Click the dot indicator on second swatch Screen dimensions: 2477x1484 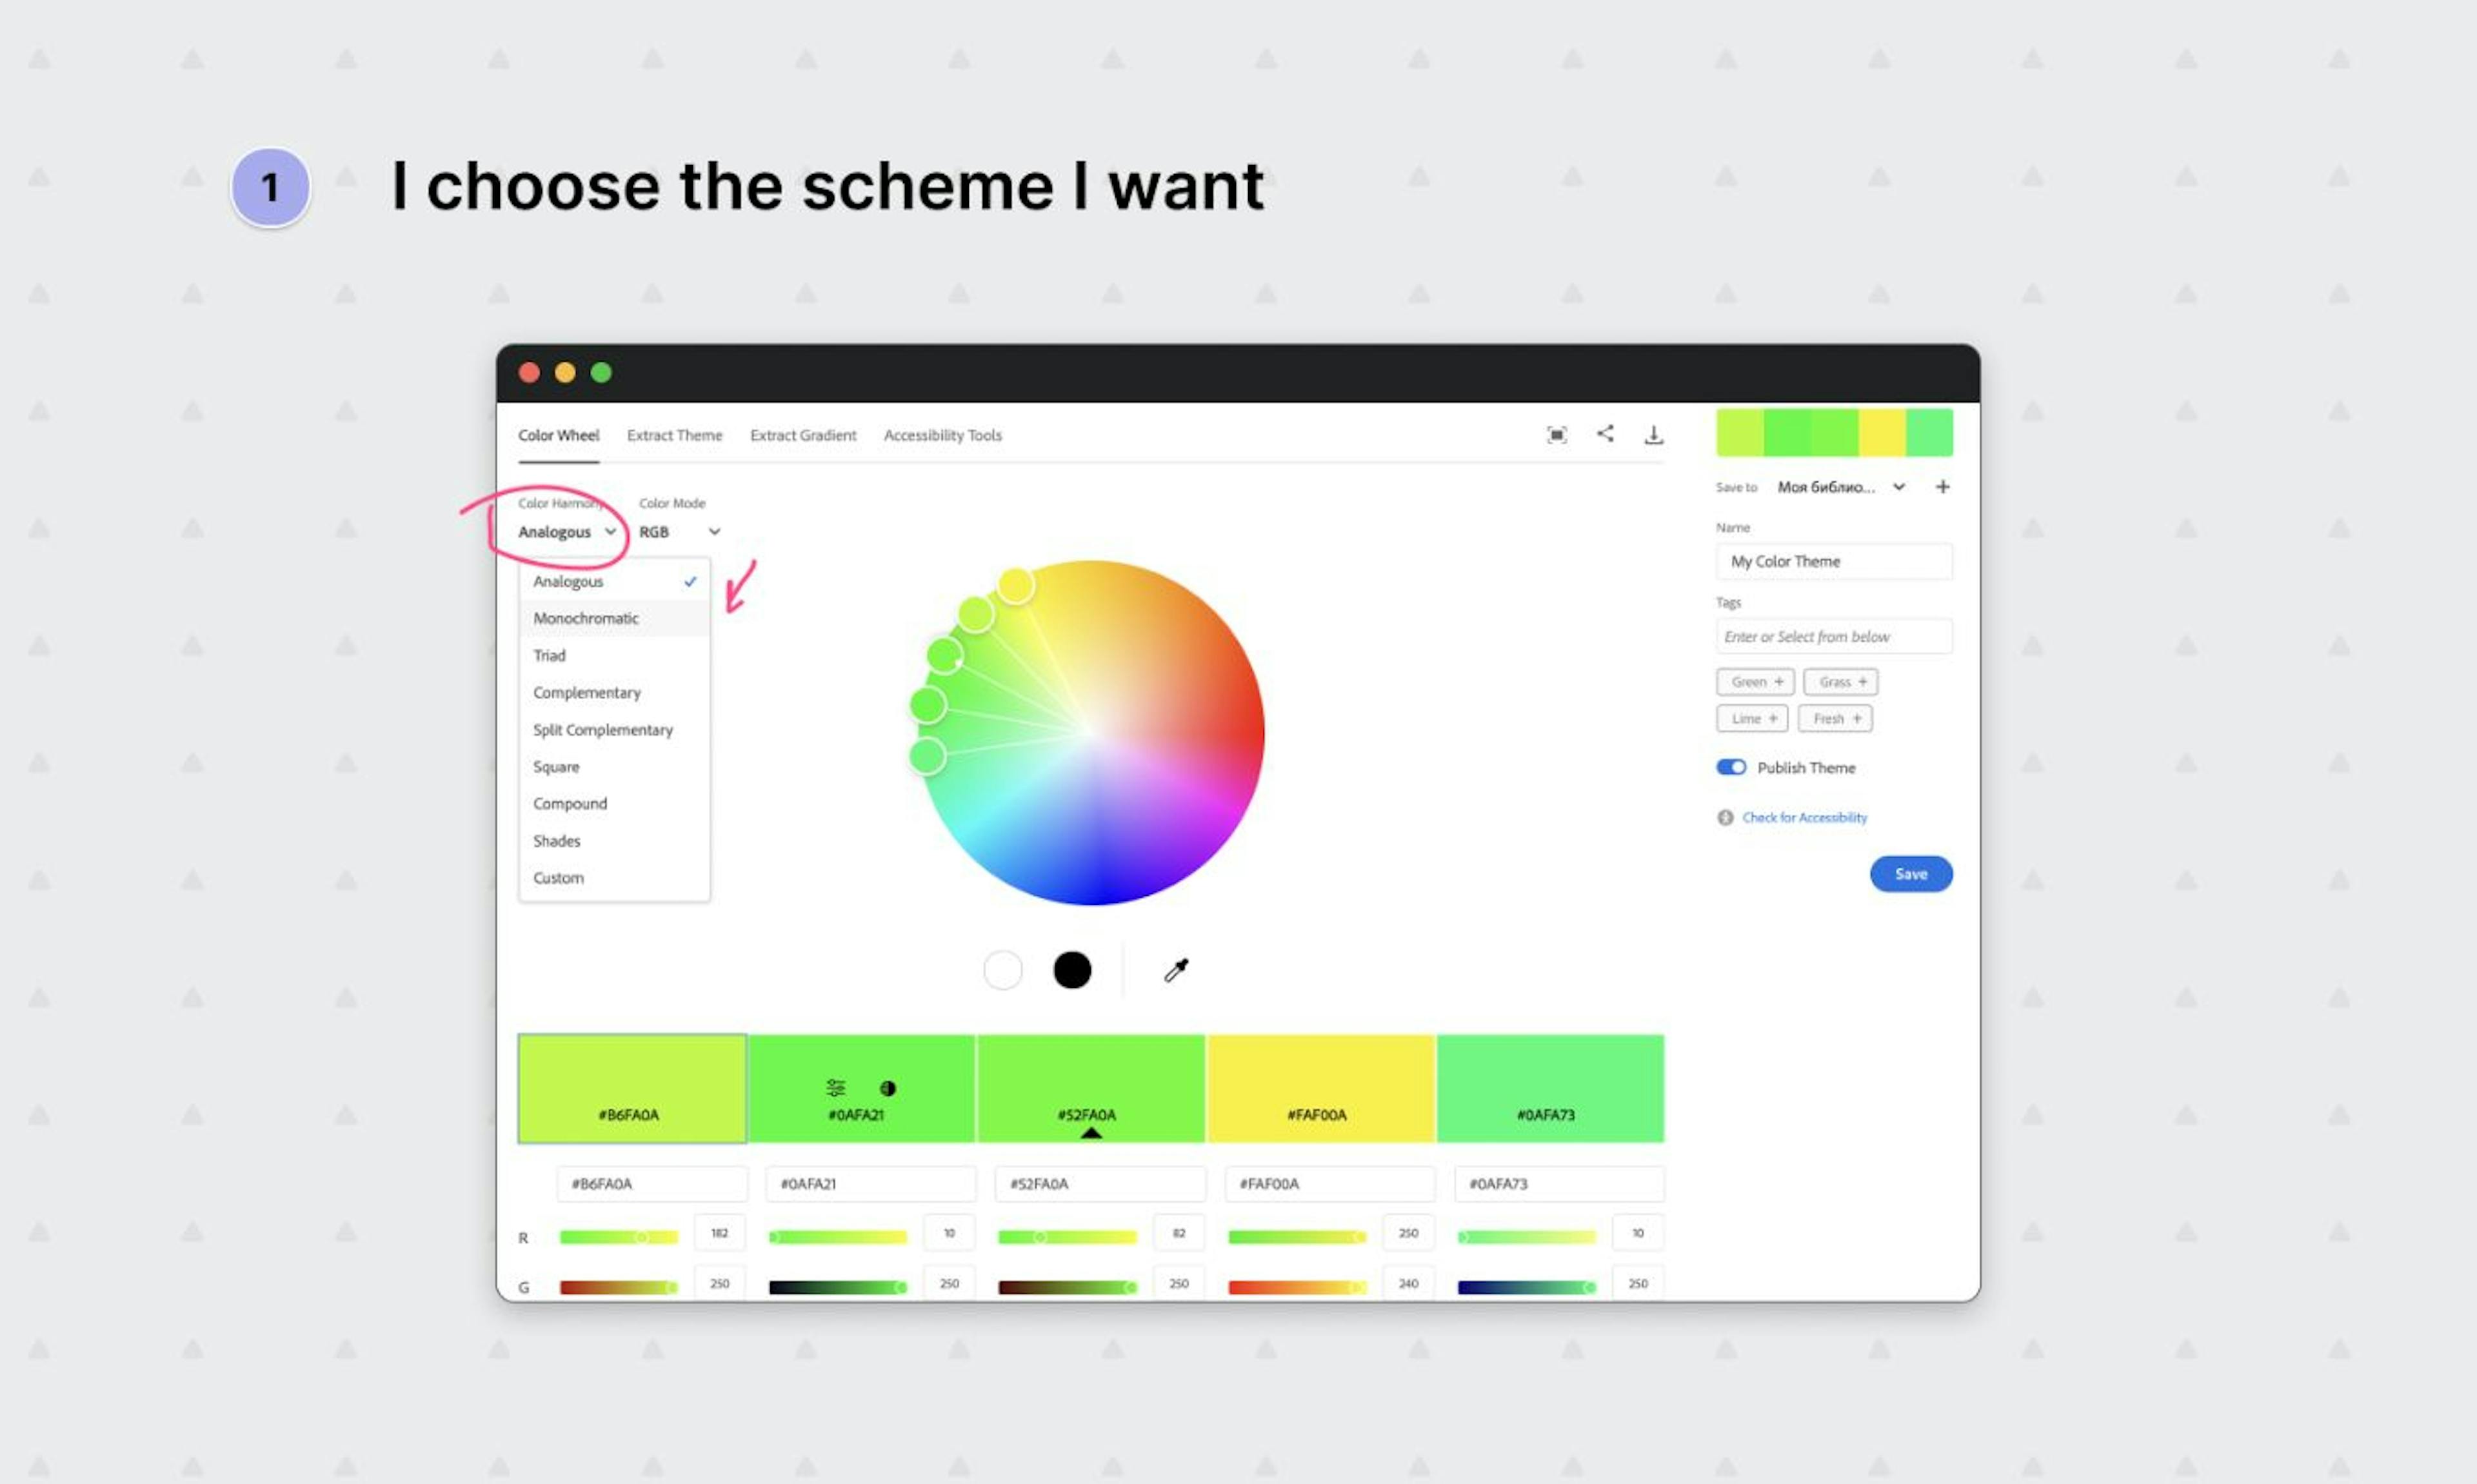tap(889, 1087)
